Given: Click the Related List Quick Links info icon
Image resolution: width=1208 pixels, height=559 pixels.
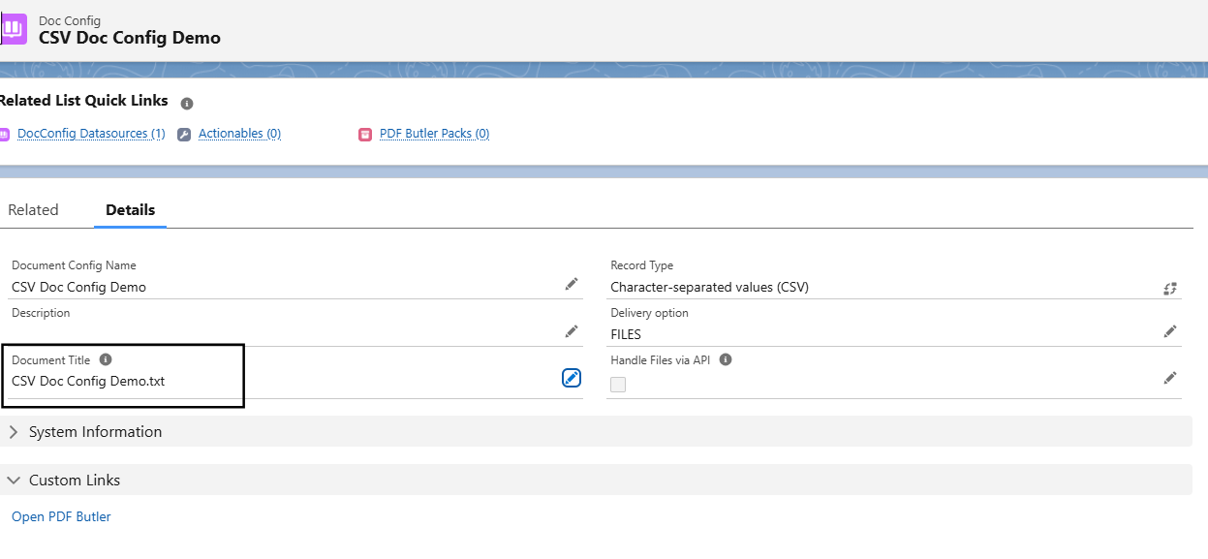Looking at the screenshot, I should point(187,103).
